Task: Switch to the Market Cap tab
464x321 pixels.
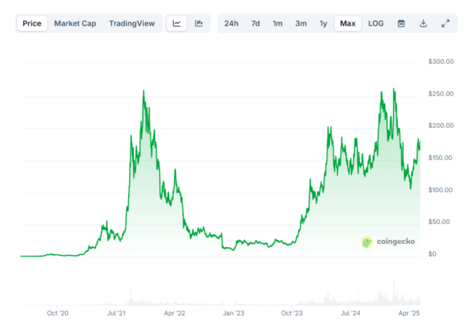Action: point(75,23)
